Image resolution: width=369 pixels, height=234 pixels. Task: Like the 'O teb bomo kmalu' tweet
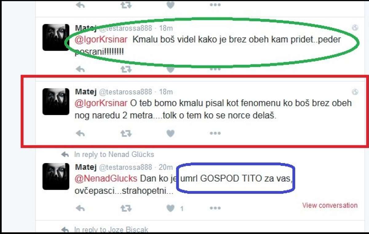click(170, 133)
